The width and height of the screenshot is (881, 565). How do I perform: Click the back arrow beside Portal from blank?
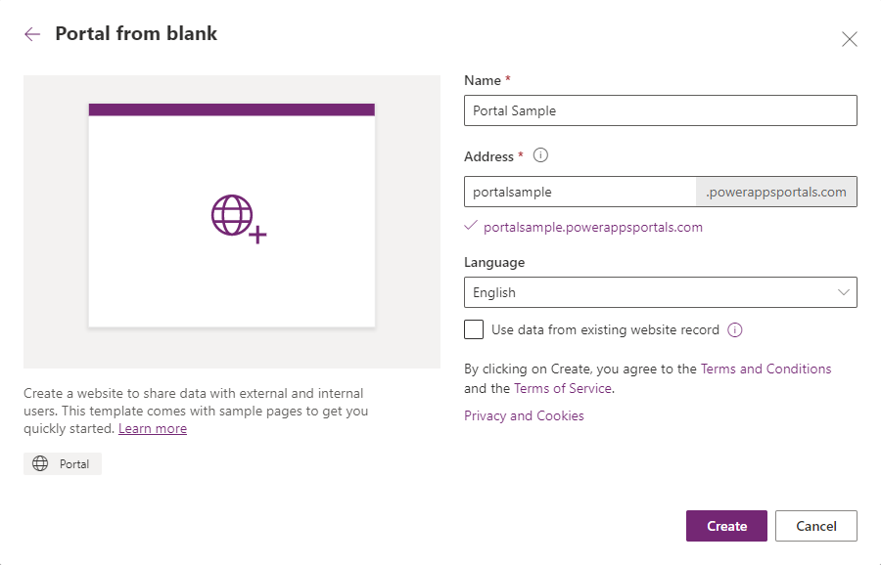(x=32, y=34)
